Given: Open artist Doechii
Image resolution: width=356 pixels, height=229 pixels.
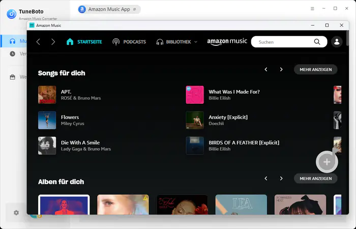Looking at the screenshot, I should [216, 124].
